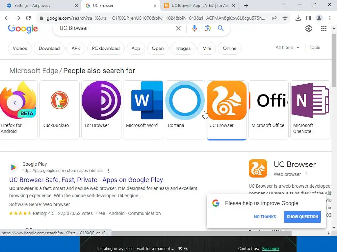337x252 pixels.
Task: Open Google Play result options menu
Action: pyautogui.click(x=108, y=171)
